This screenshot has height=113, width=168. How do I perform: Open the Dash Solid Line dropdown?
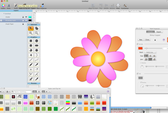[x=150, y=52]
